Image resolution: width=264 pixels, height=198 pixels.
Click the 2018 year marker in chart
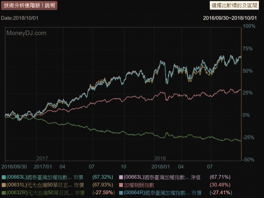point(160,158)
